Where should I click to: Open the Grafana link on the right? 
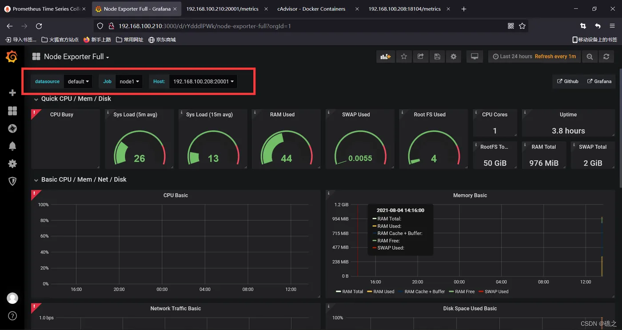tap(599, 82)
